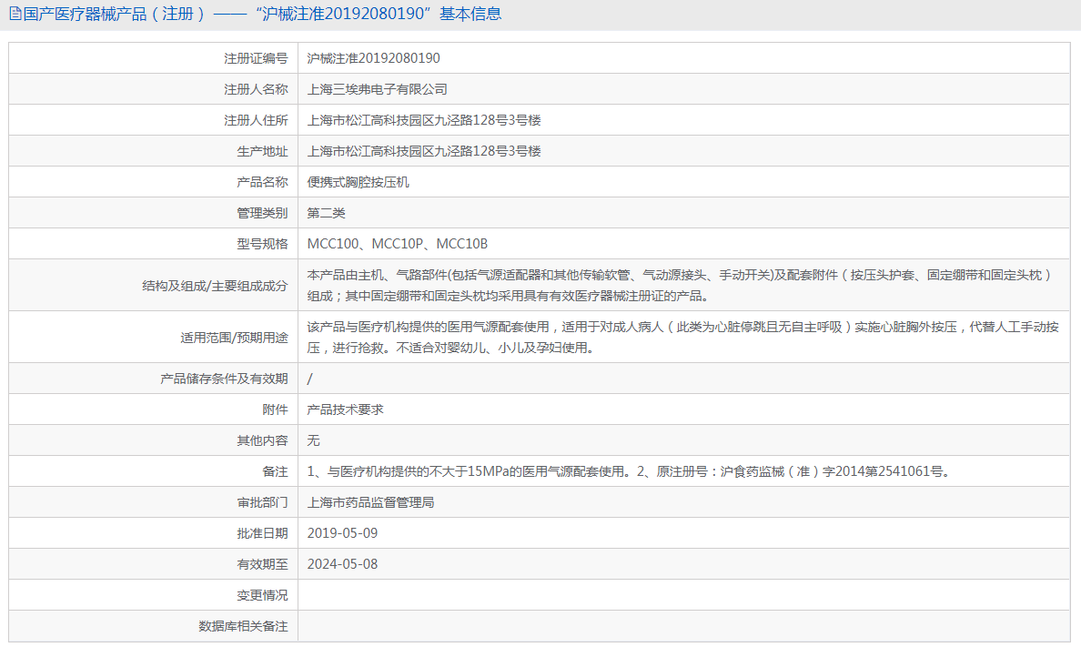Open the 产品技术要求 attachment
1081x647 pixels.
click(346, 409)
